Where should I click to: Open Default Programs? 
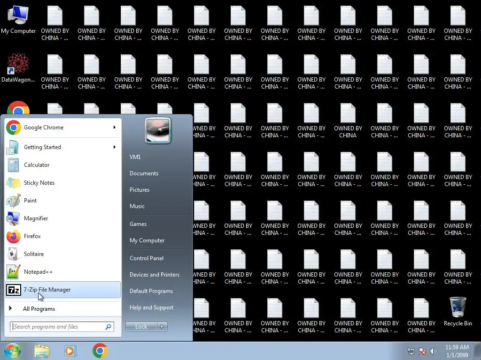click(x=151, y=291)
